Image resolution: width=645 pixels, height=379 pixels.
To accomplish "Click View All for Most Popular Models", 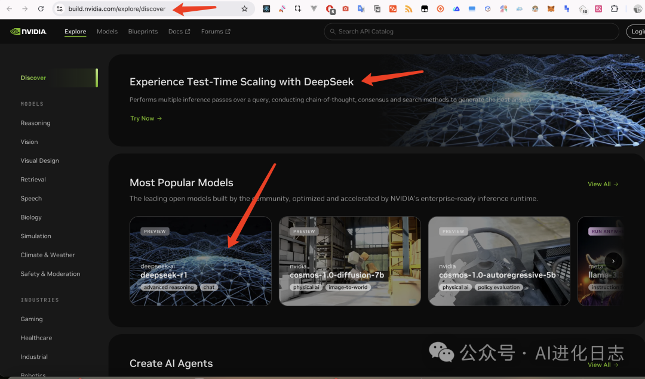I will tap(603, 184).
